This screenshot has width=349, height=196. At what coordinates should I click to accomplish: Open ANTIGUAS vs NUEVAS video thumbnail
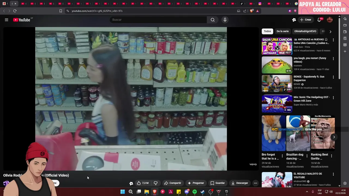[x=277, y=46]
